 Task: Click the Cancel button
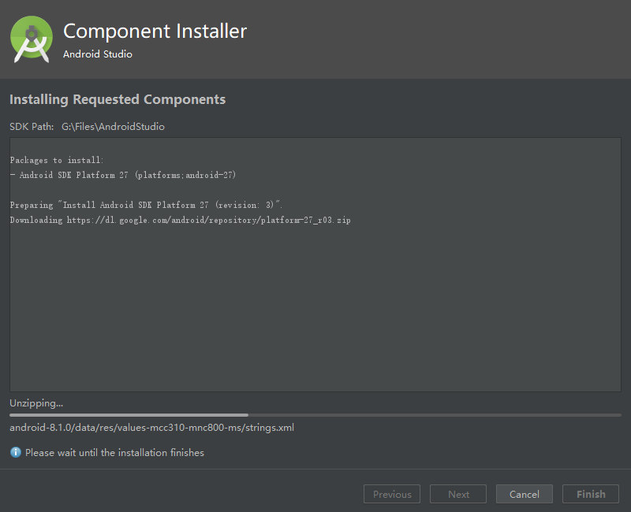click(x=524, y=494)
